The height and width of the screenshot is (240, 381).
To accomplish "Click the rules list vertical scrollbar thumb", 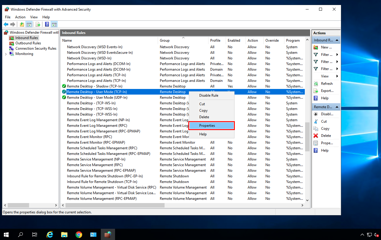I will (307, 137).
